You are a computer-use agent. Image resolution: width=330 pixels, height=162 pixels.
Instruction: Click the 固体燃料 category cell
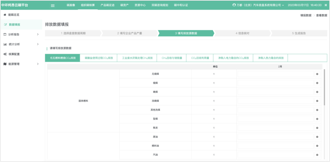pyautogui.click(x=83, y=101)
